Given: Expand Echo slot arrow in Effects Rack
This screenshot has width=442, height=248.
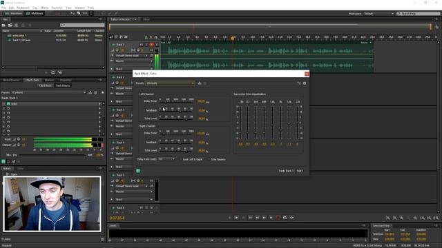Looking at the screenshot, I should pos(99,104).
